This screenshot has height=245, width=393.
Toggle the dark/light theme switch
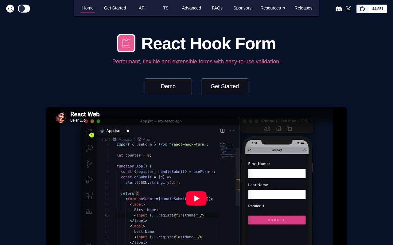click(24, 9)
